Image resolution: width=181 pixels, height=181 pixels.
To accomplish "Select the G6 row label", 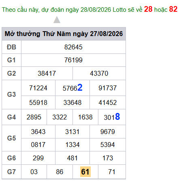I will click(11, 158).
